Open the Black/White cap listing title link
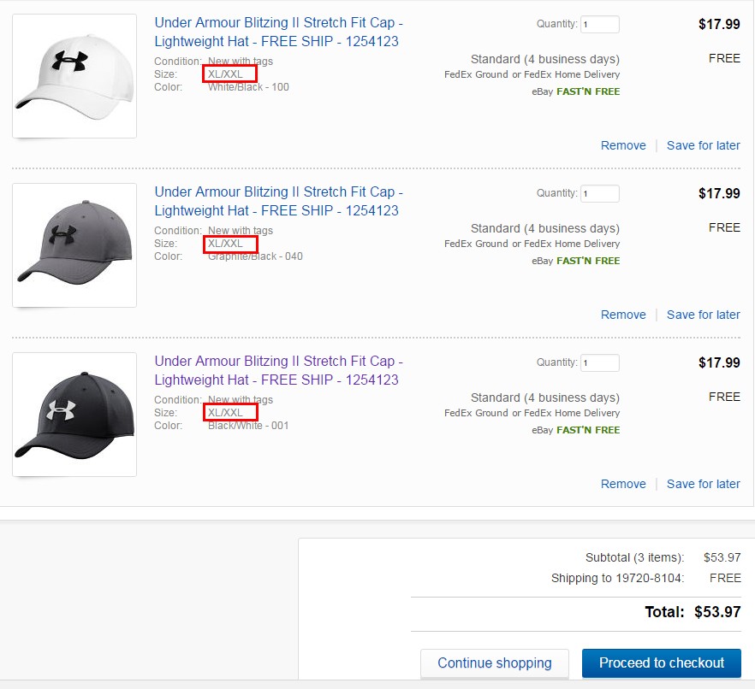Viewport: 755px width, 689px height. point(278,370)
